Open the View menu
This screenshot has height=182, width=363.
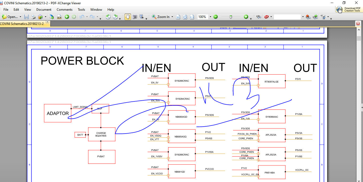(x=28, y=10)
